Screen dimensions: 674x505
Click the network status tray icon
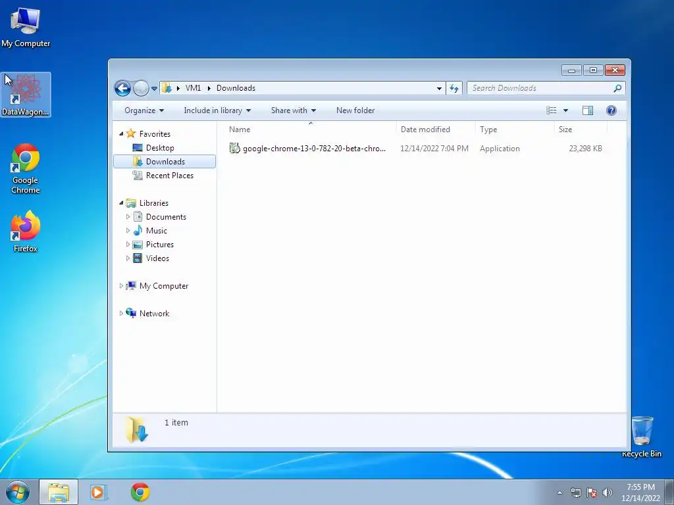(x=575, y=493)
